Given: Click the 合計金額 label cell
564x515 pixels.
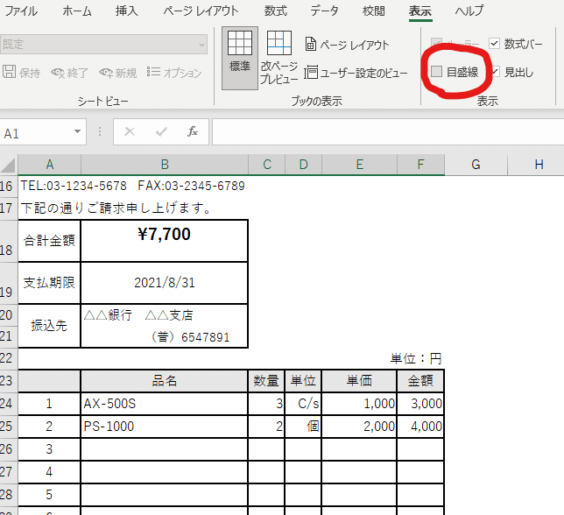Looking at the screenshot, I should coord(49,241).
